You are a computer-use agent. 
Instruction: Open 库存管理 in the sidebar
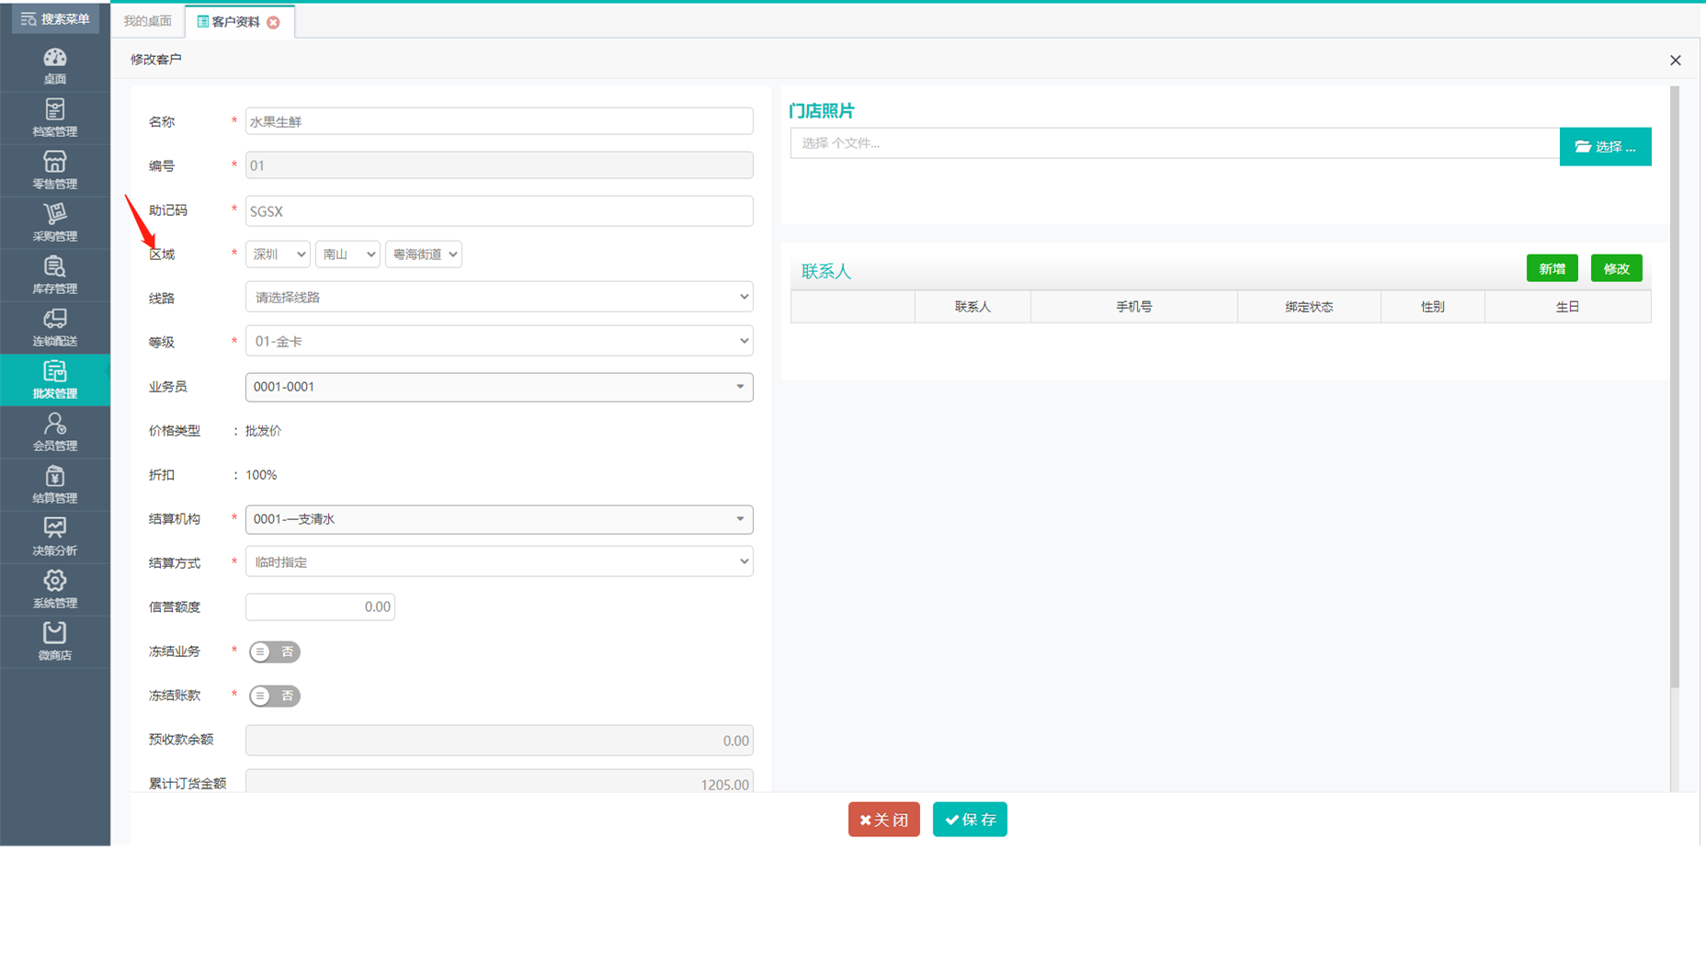(55, 276)
